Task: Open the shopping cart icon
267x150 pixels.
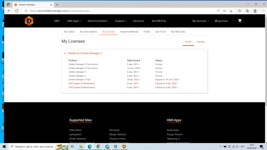Action: (240, 21)
